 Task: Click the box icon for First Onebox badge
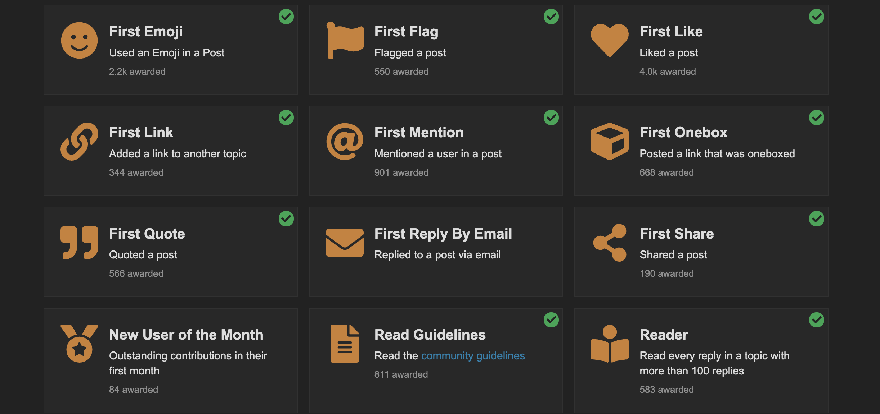click(610, 141)
